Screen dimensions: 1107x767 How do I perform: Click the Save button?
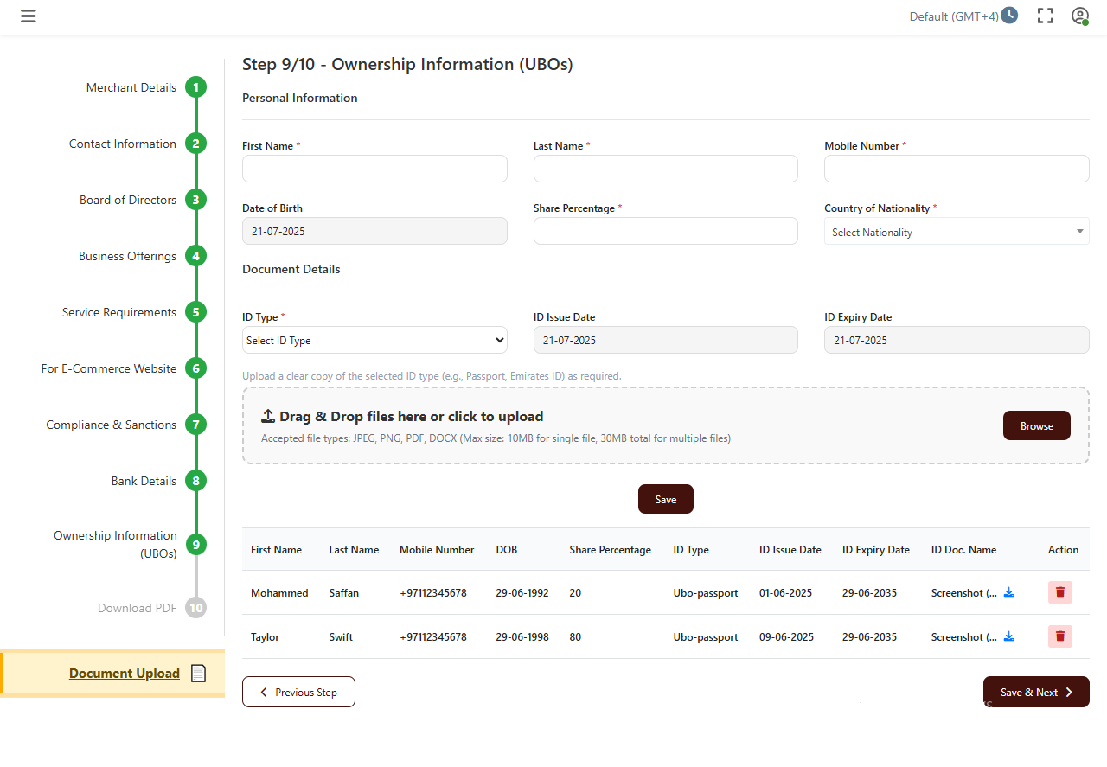pos(666,499)
